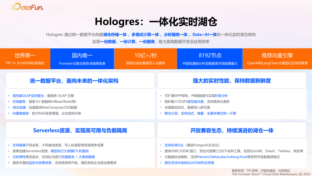This screenshot has height=176, width=312.
Task: Click the orange bullet beside 高性能OLAP实时数仓
Action: click(x=8, y=95)
